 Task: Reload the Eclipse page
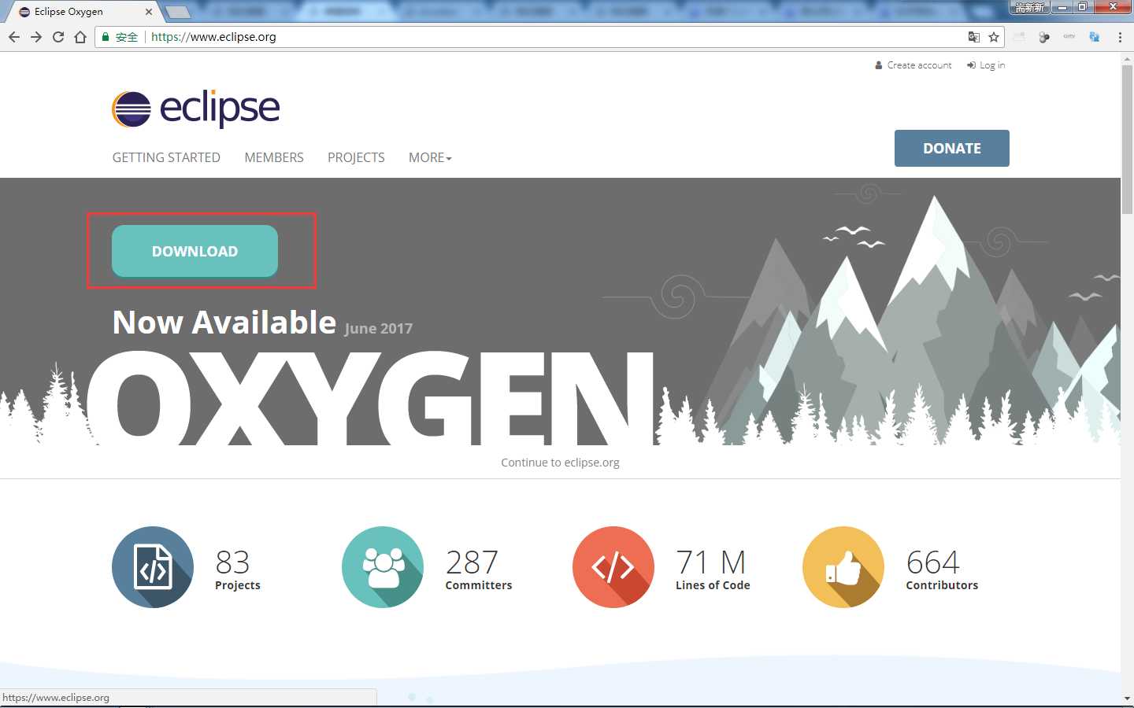click(x=58, y=37)
